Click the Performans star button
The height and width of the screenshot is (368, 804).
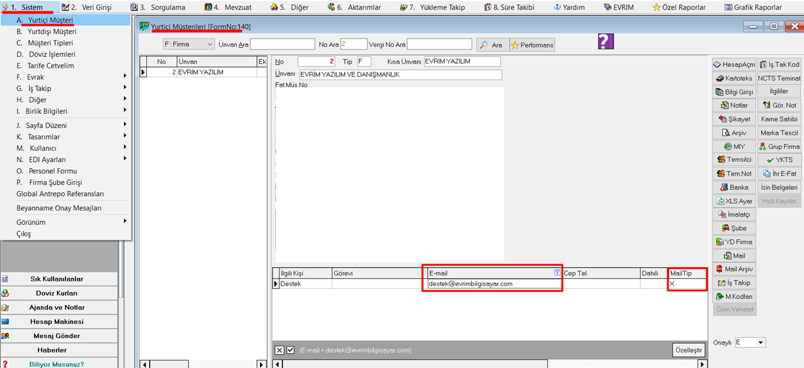(532, 45)
